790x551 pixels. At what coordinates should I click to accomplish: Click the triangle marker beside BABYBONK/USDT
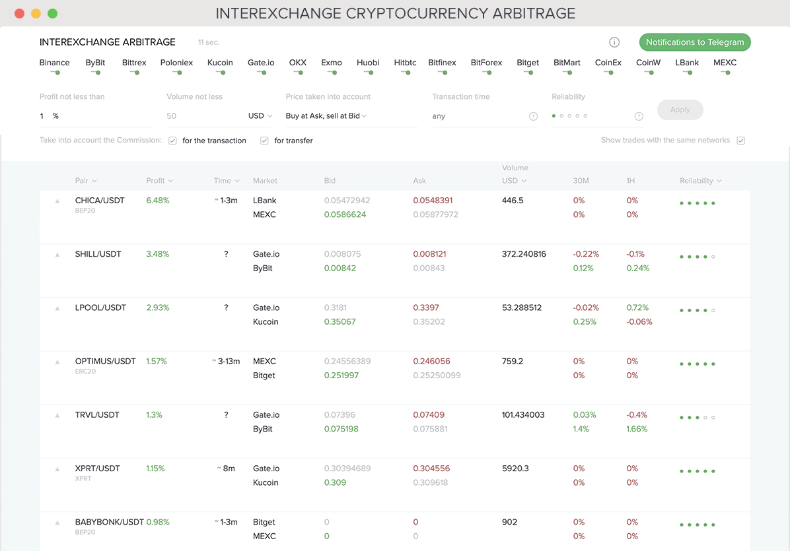pos(57,522)
